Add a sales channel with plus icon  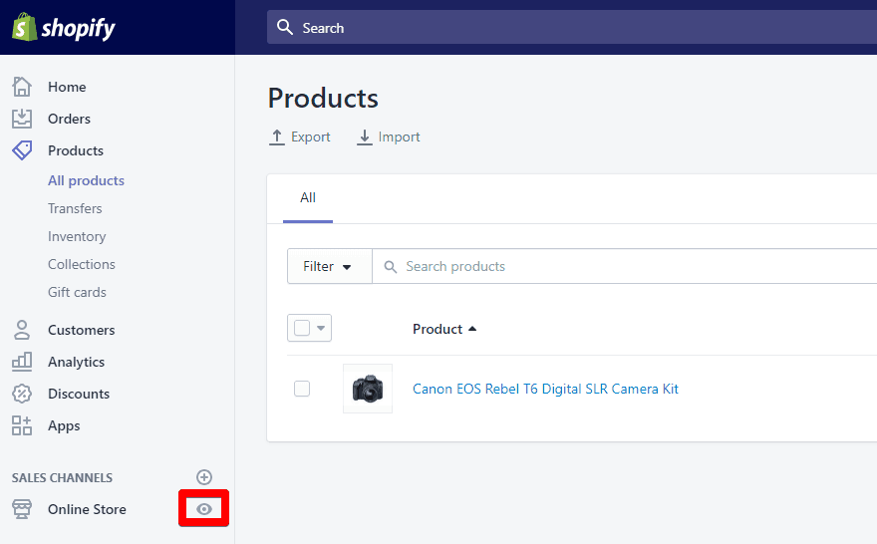[204, 477]
